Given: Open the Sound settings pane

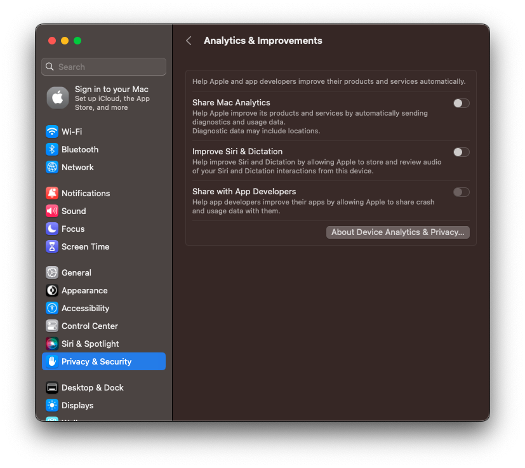Looking at the screenshot, I should [x=74, y=211].
